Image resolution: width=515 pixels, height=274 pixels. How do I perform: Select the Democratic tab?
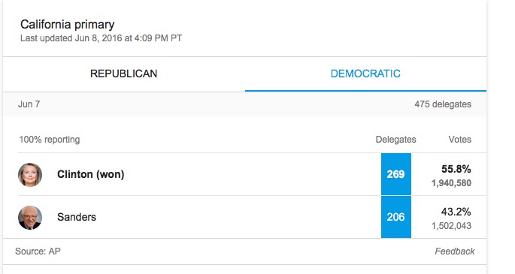click(x=365, y=74)
